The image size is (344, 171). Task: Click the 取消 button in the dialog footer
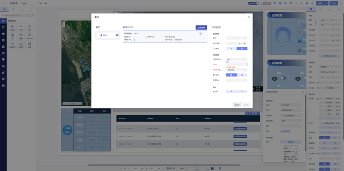coord(237,105)
